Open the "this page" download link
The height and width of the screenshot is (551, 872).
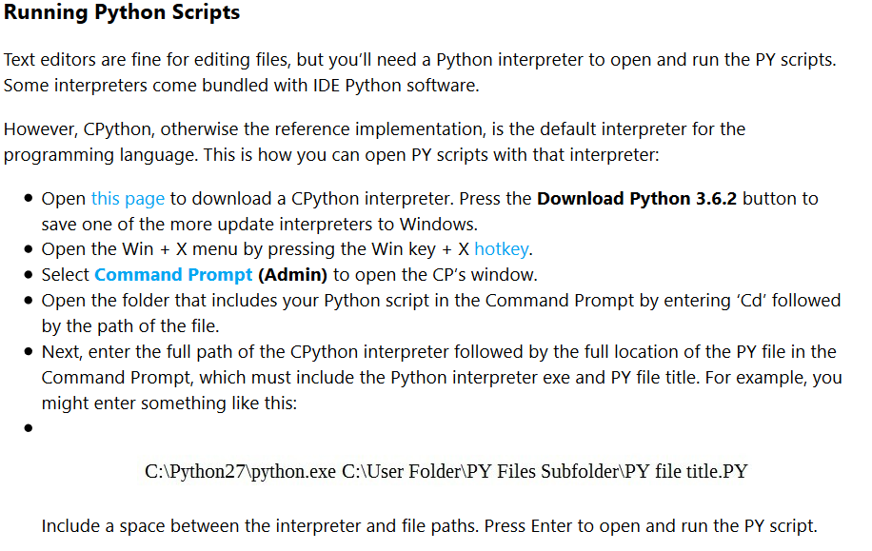(128, 199)
